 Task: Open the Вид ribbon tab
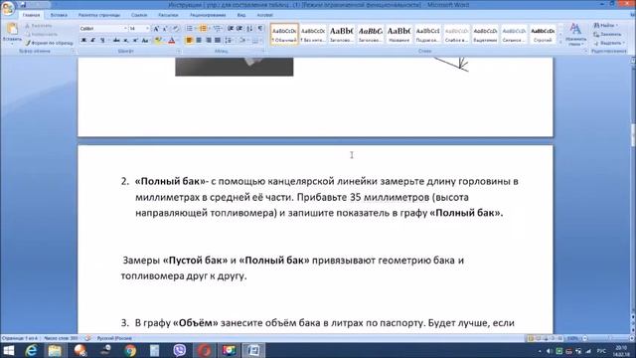(241, 15)
